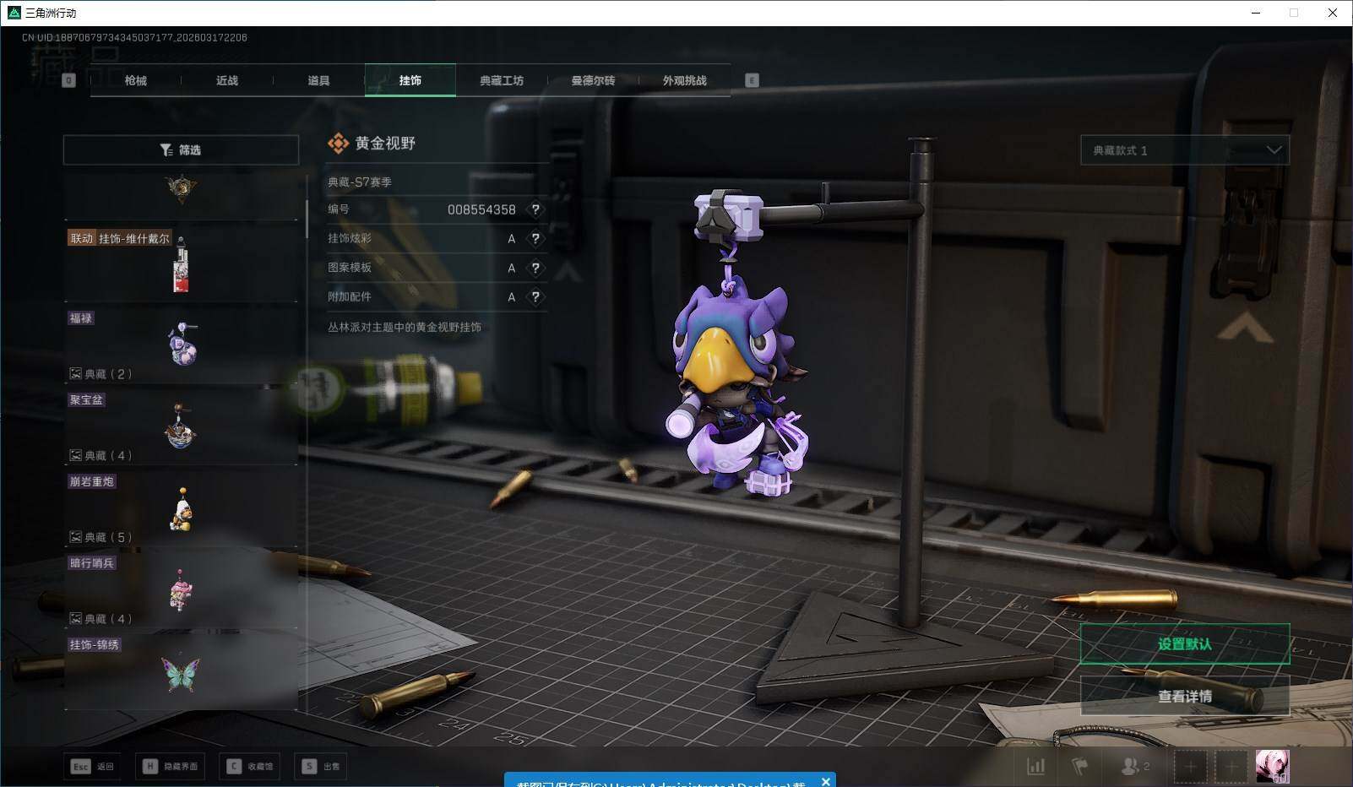Click the E next-tab key icon
This screenshot has height=787, width=1353.
tap(752, 80)
